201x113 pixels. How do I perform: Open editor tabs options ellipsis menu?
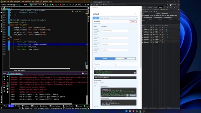(86, 8)
